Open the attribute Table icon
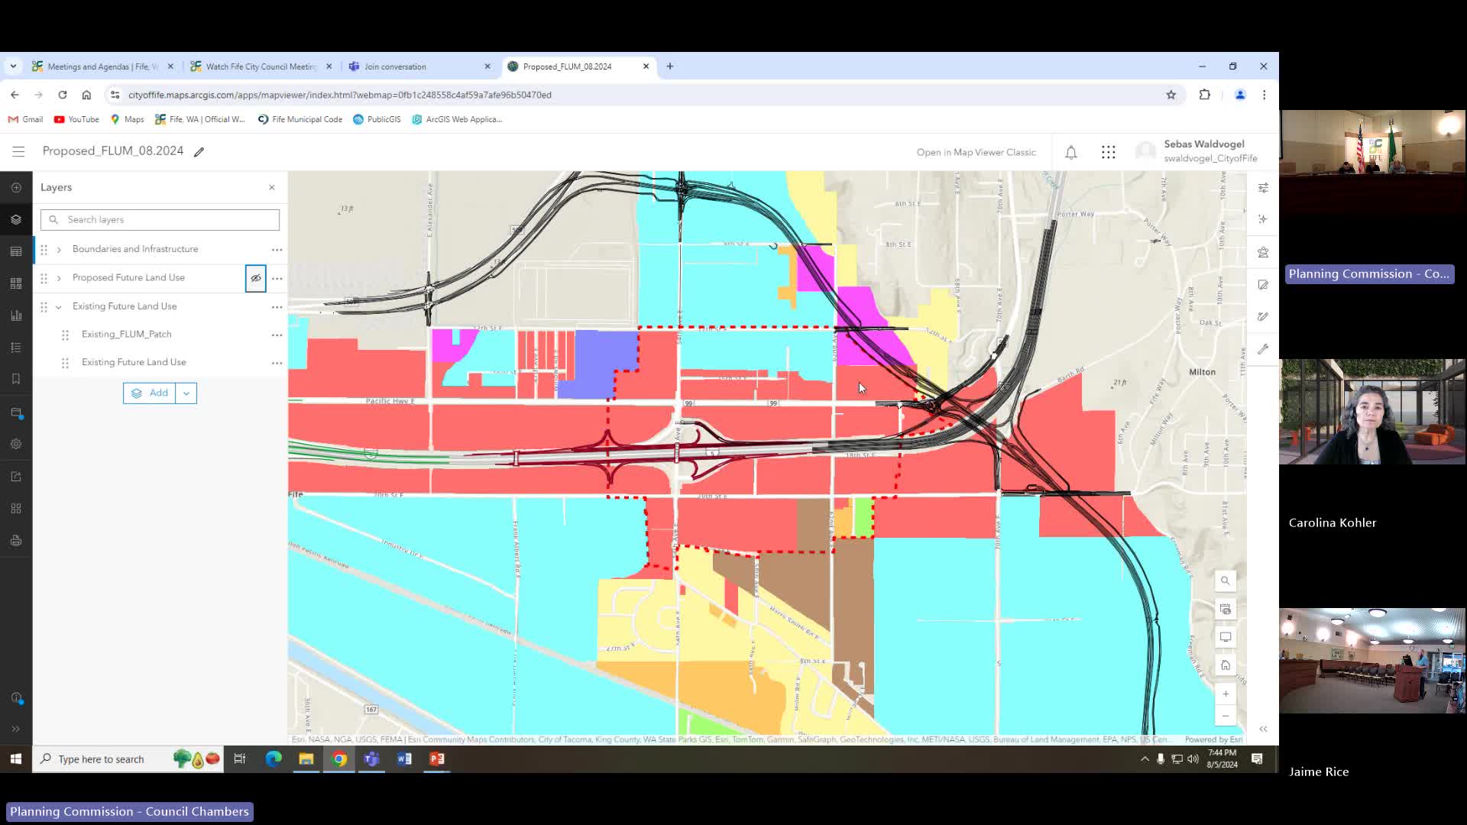Screen dimensions: 1467x825 (x=16, y=251)
